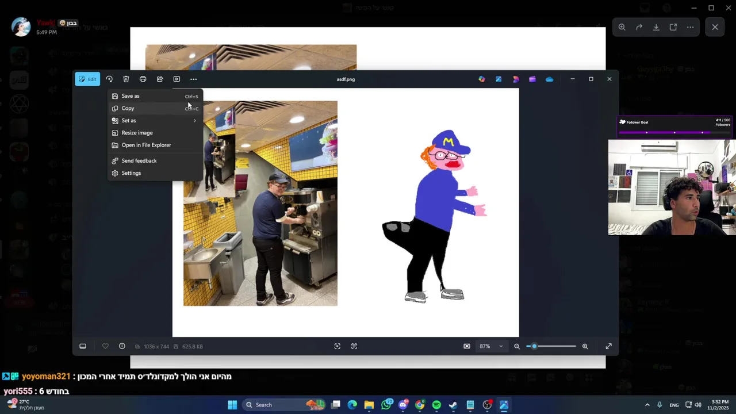Print the image via the printer icon
The height and width of the screenshot is (414, 736).
point(143,79)
